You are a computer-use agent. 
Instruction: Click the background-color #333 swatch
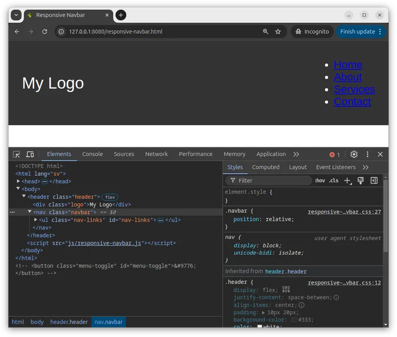294,320
